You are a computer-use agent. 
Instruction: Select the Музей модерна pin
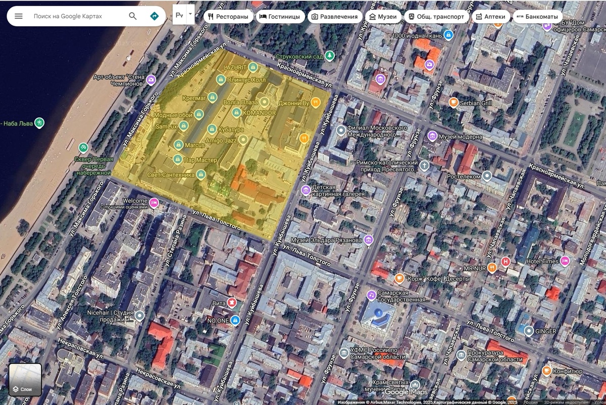click(432, 136)
